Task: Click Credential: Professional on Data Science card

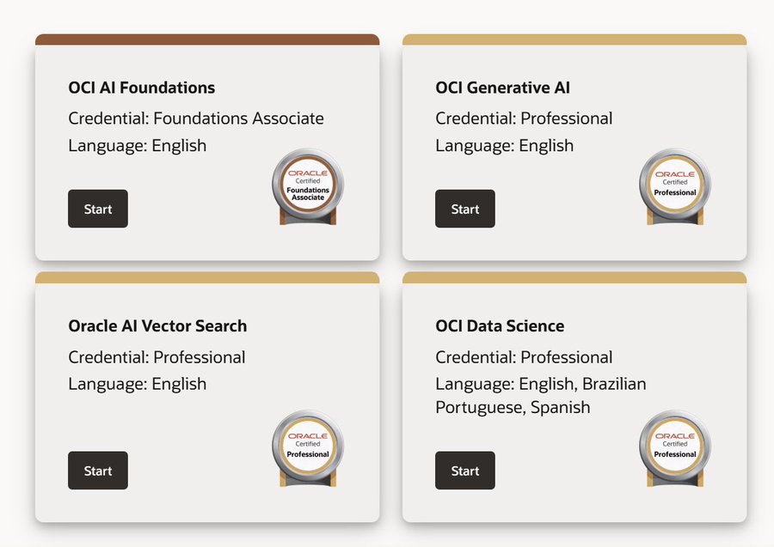Action: tap(524, 356)
